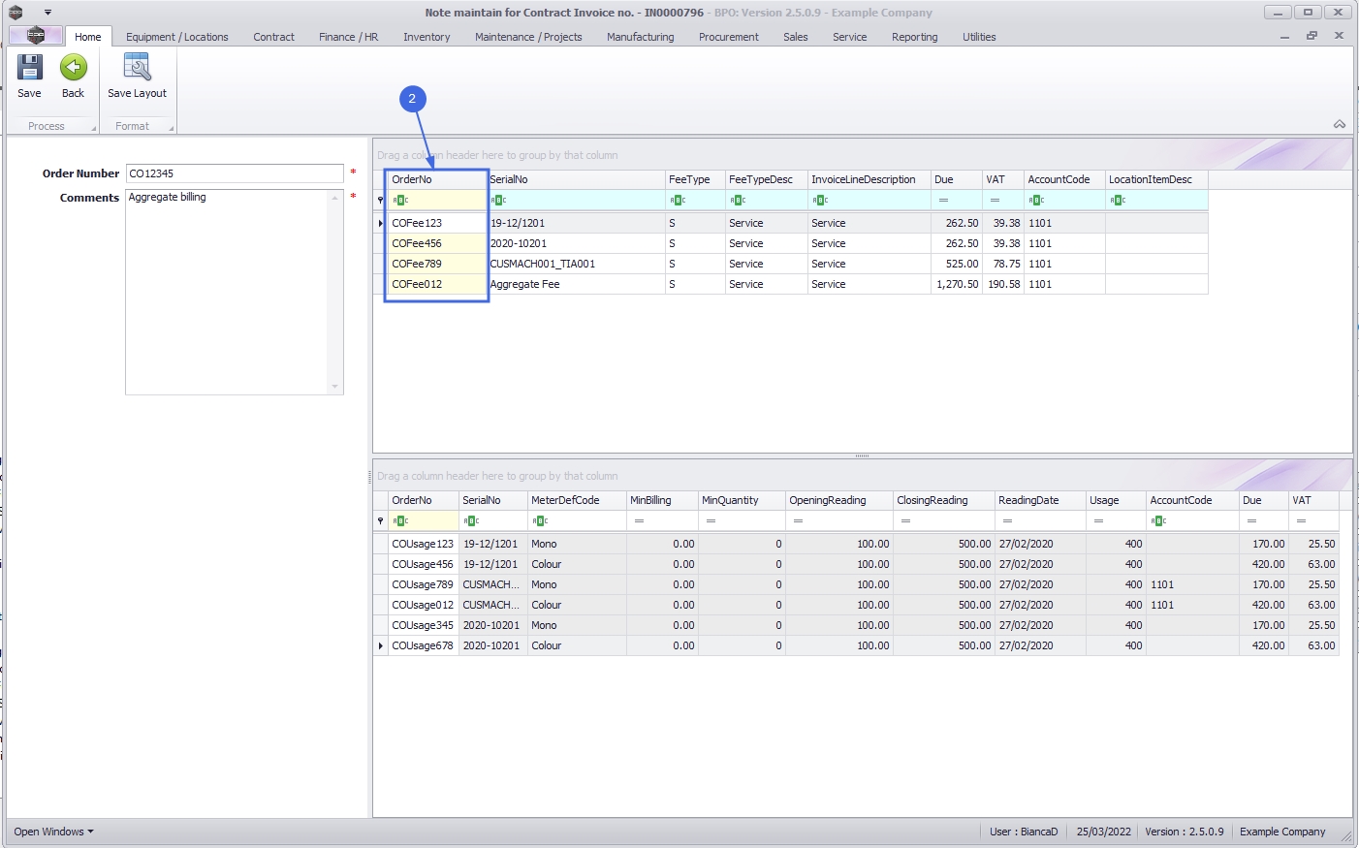Screen dimensions: 1359x848
Task: Click into the Comments text area
Action: (229, 291)
